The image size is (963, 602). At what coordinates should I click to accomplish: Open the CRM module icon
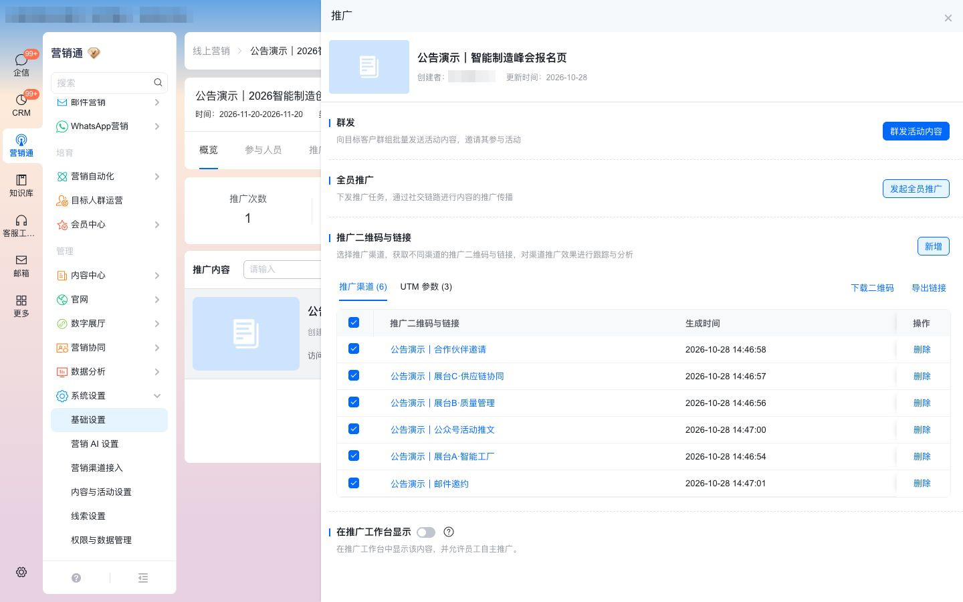[x=21, y=100]
